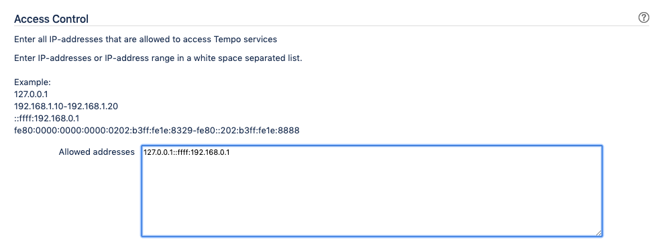
Task: Click 'Enter all IP-addresses' description sentence
Action: coord(146,40)
